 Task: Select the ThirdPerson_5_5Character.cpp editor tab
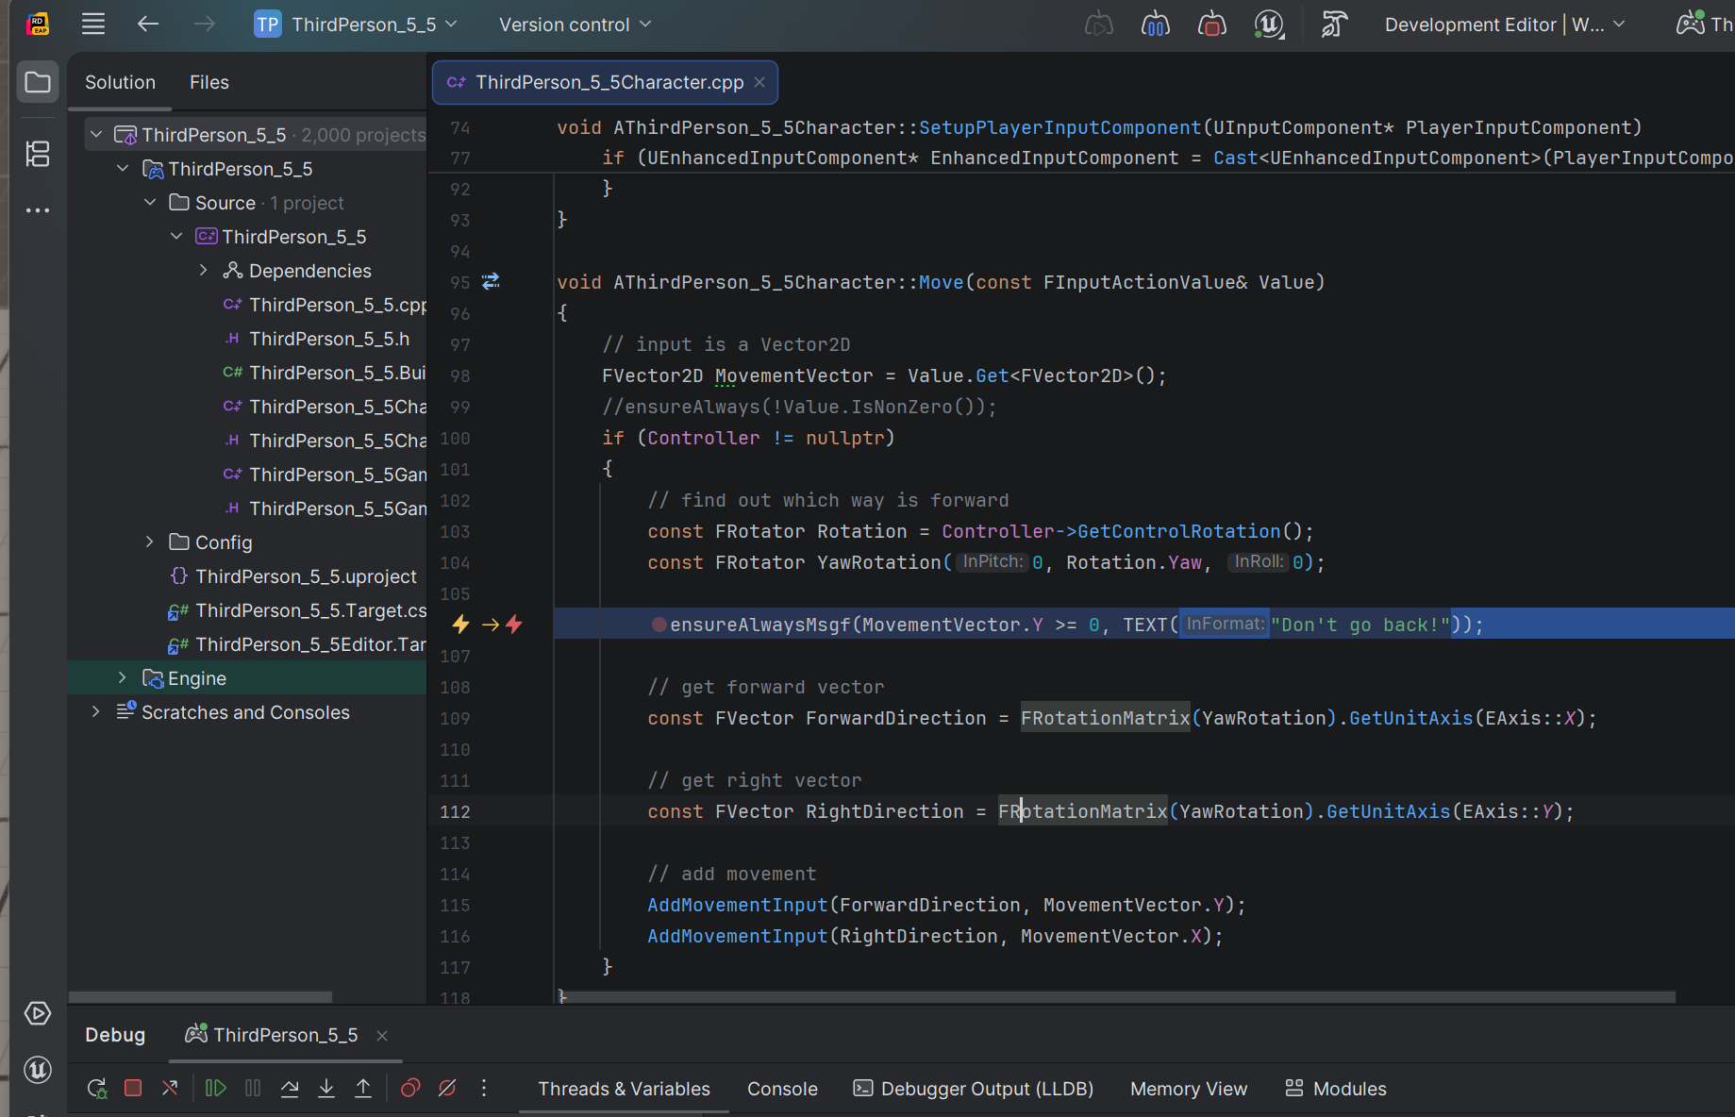[605, 82]
